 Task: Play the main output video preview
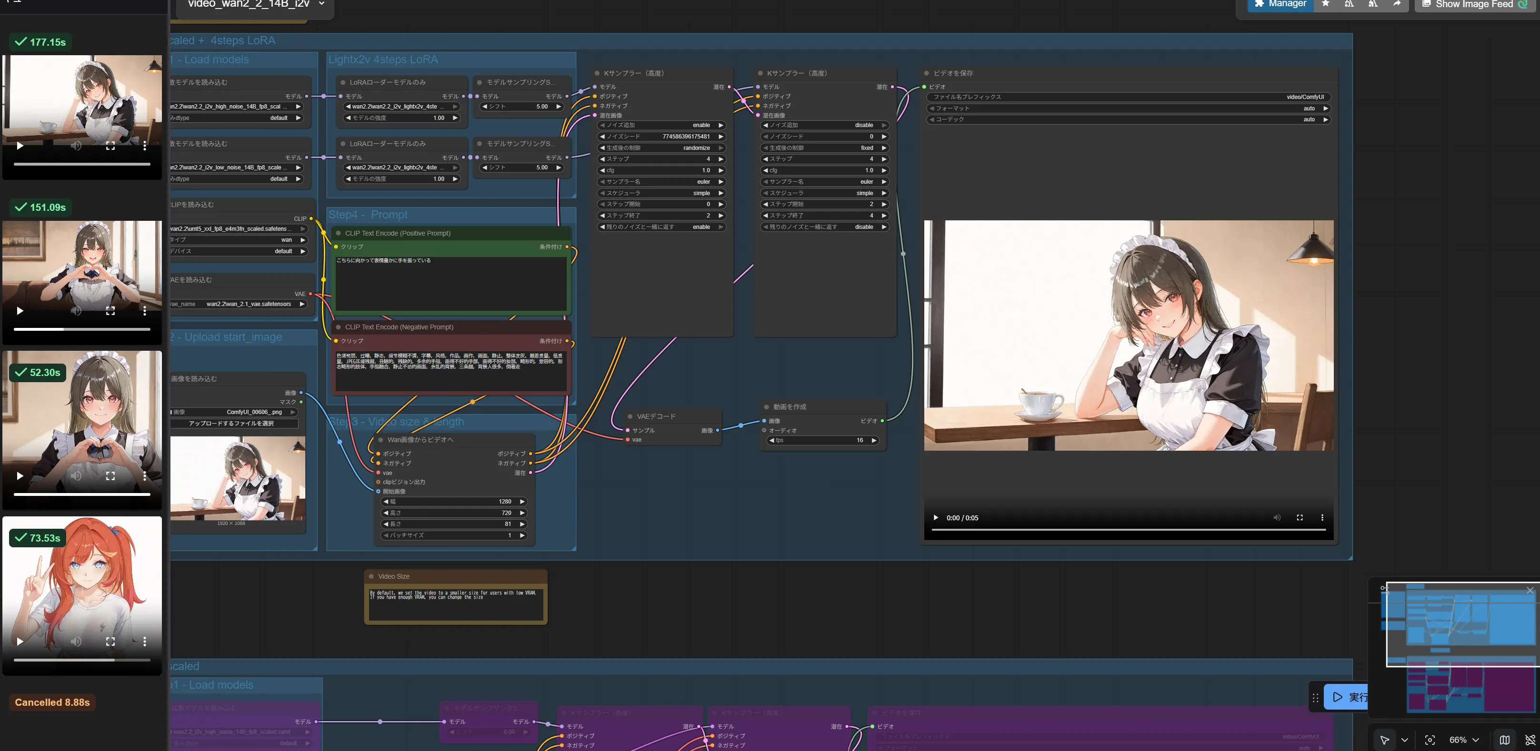coord(936,517)
